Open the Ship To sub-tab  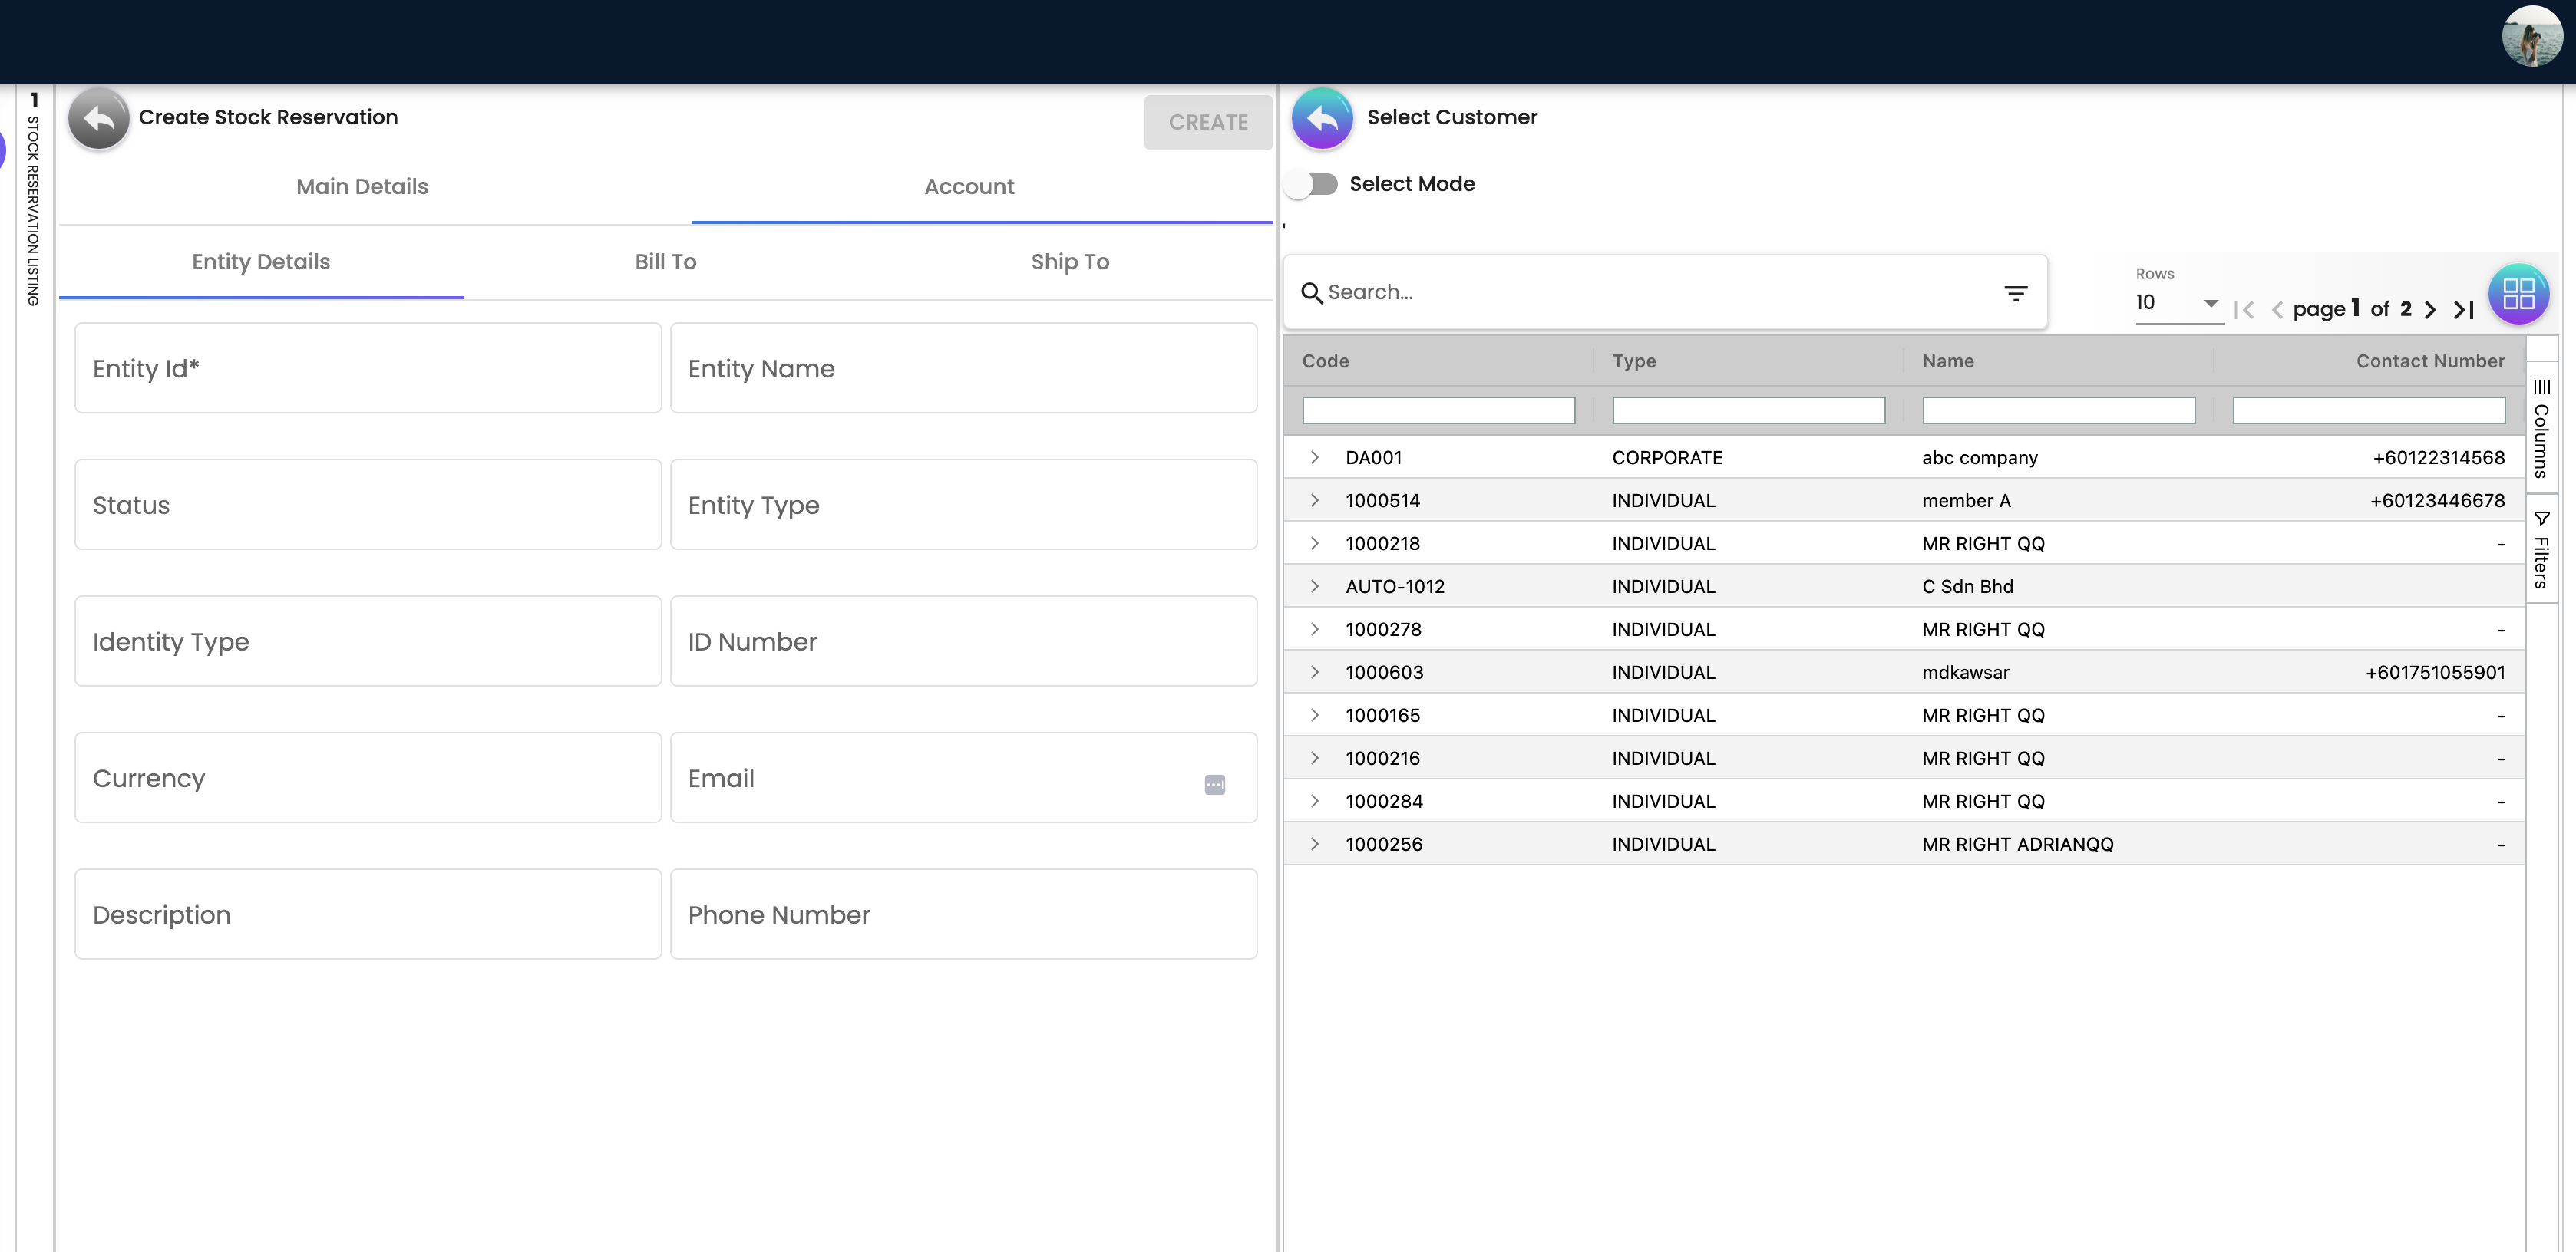click(x=1070, y=262)
